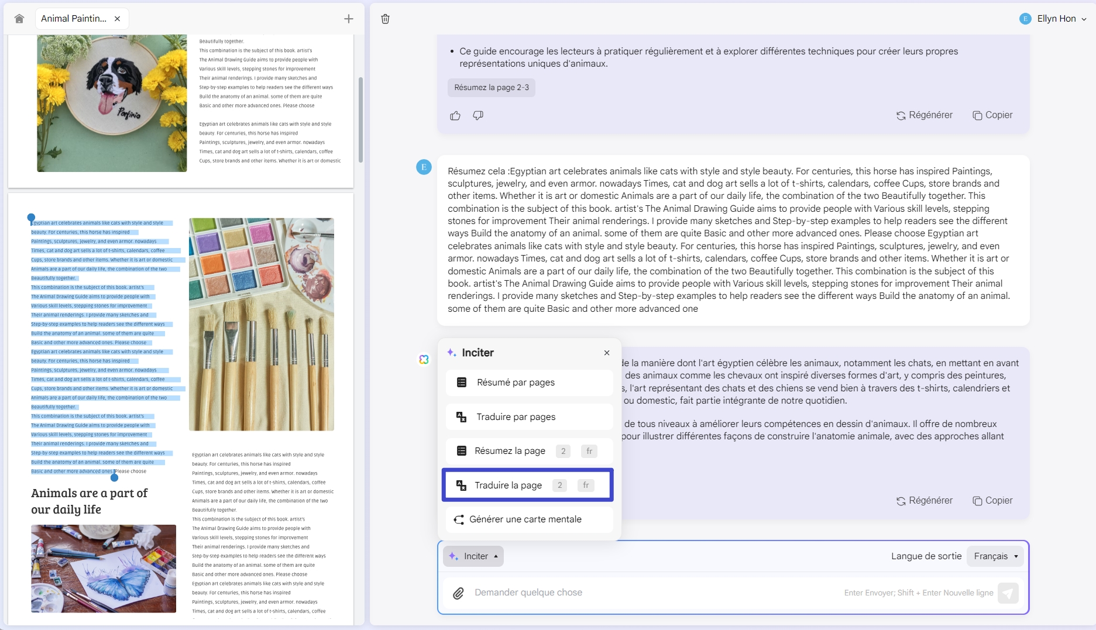Select the Générer une carte mentale mind map icon
Screen dimensions: 1096x630
coord(459,519)
